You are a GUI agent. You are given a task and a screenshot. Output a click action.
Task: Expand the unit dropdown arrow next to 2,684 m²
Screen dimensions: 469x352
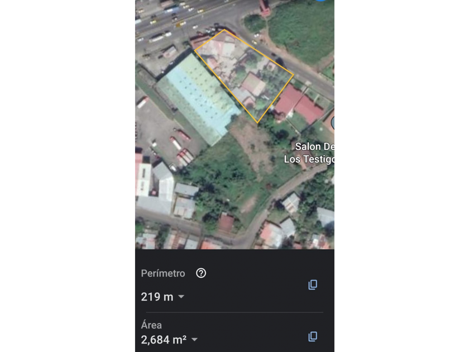194,339
